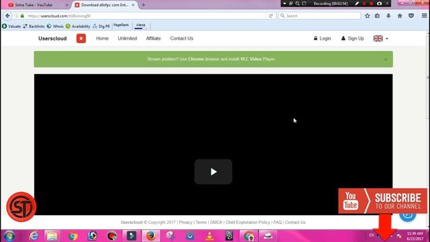Viewport: 430px width, 242px height.
Task: Open the Privacy footer link
Action: [185, 223]
